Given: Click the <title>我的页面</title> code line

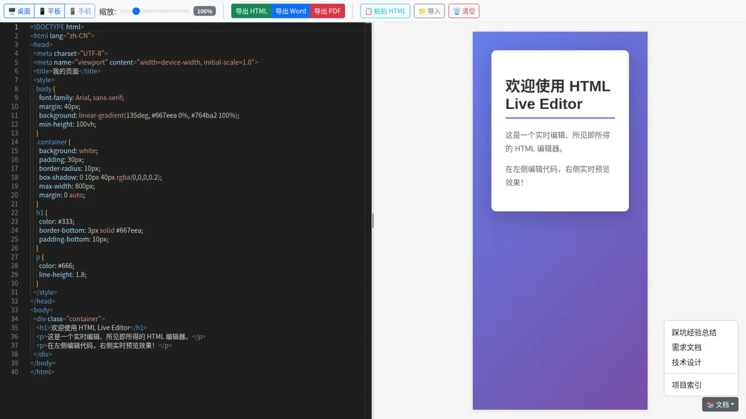Looking at the screenshot, I should tap(67, 71).
